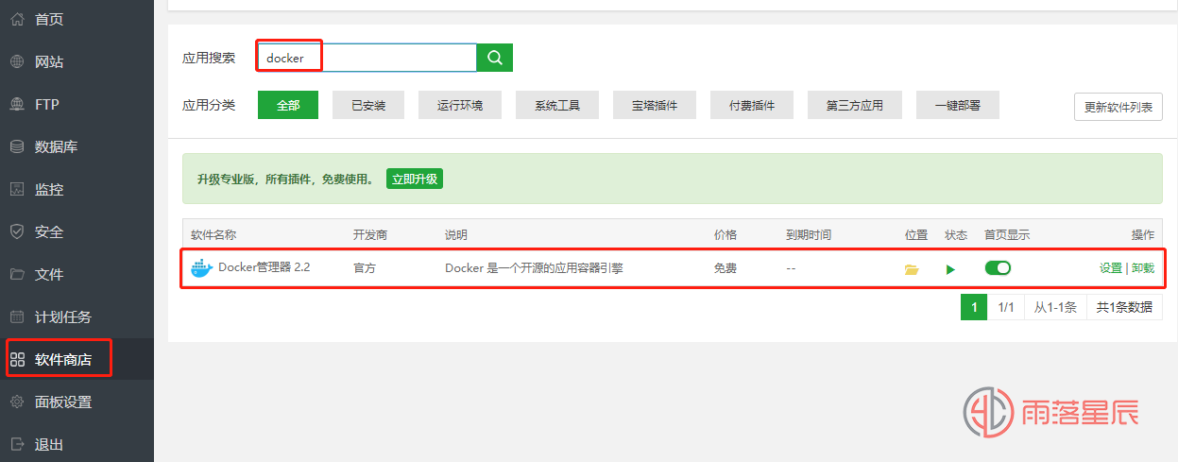
Task: Click the Docker 卸载 uninstall link
Action: [x=1143, y=268]
